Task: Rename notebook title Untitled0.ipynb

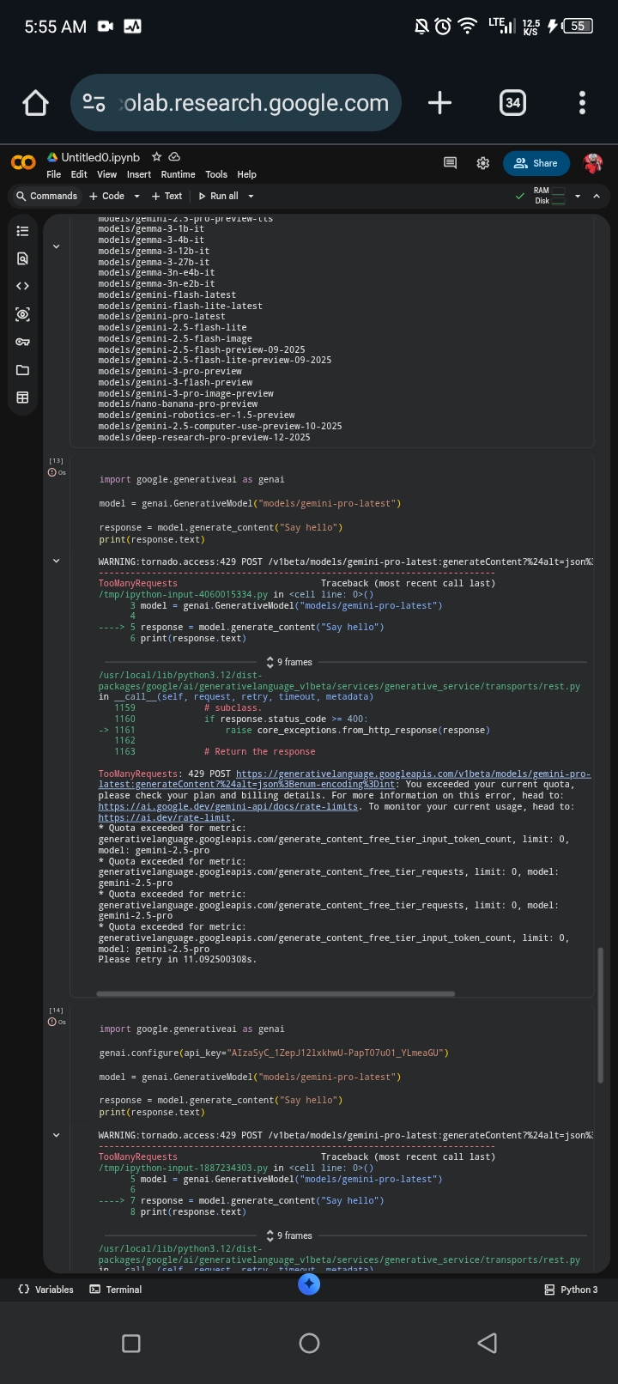Action: (100, 157)
